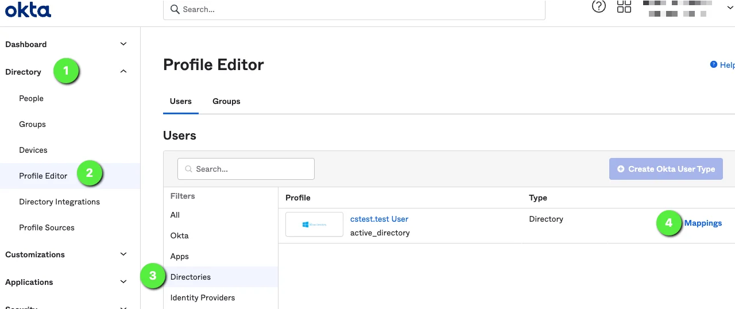Switch to the Users tab

181,101
